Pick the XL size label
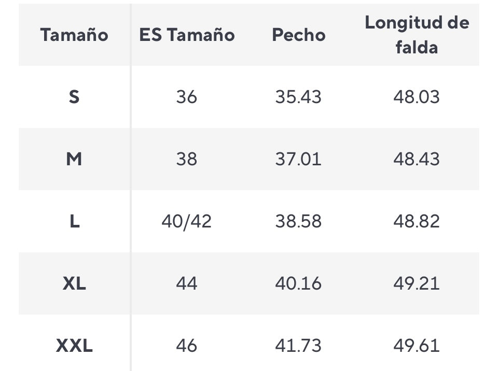Image resolution: width=498 pixels, height=371 pixels. [x=74, y=283]
